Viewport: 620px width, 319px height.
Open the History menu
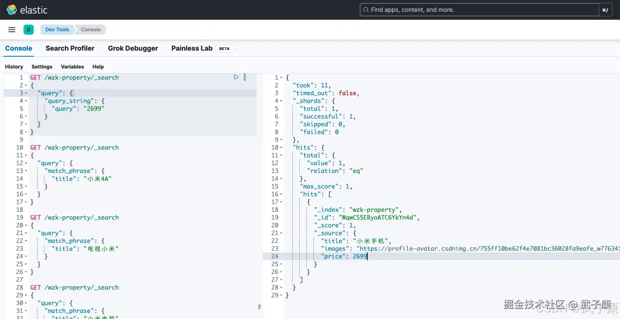[14, 66]
